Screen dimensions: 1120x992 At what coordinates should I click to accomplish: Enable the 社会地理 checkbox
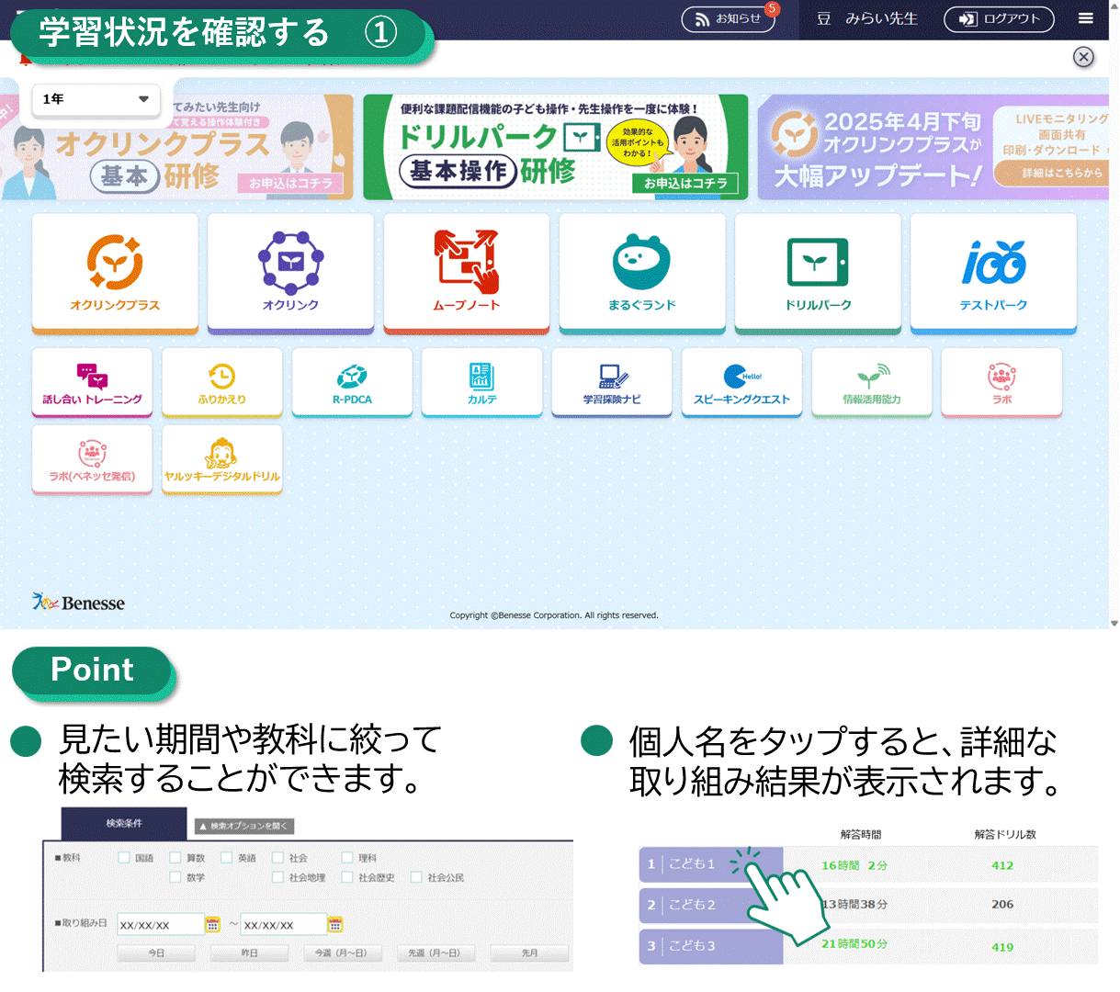278,877
